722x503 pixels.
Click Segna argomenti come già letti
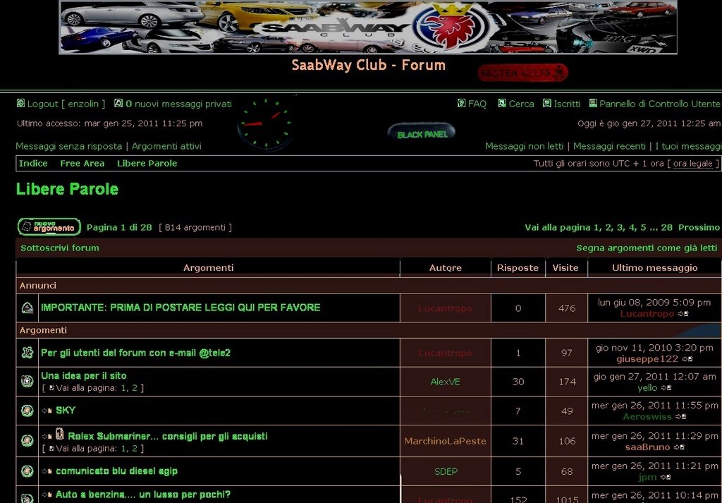point(647,248)
